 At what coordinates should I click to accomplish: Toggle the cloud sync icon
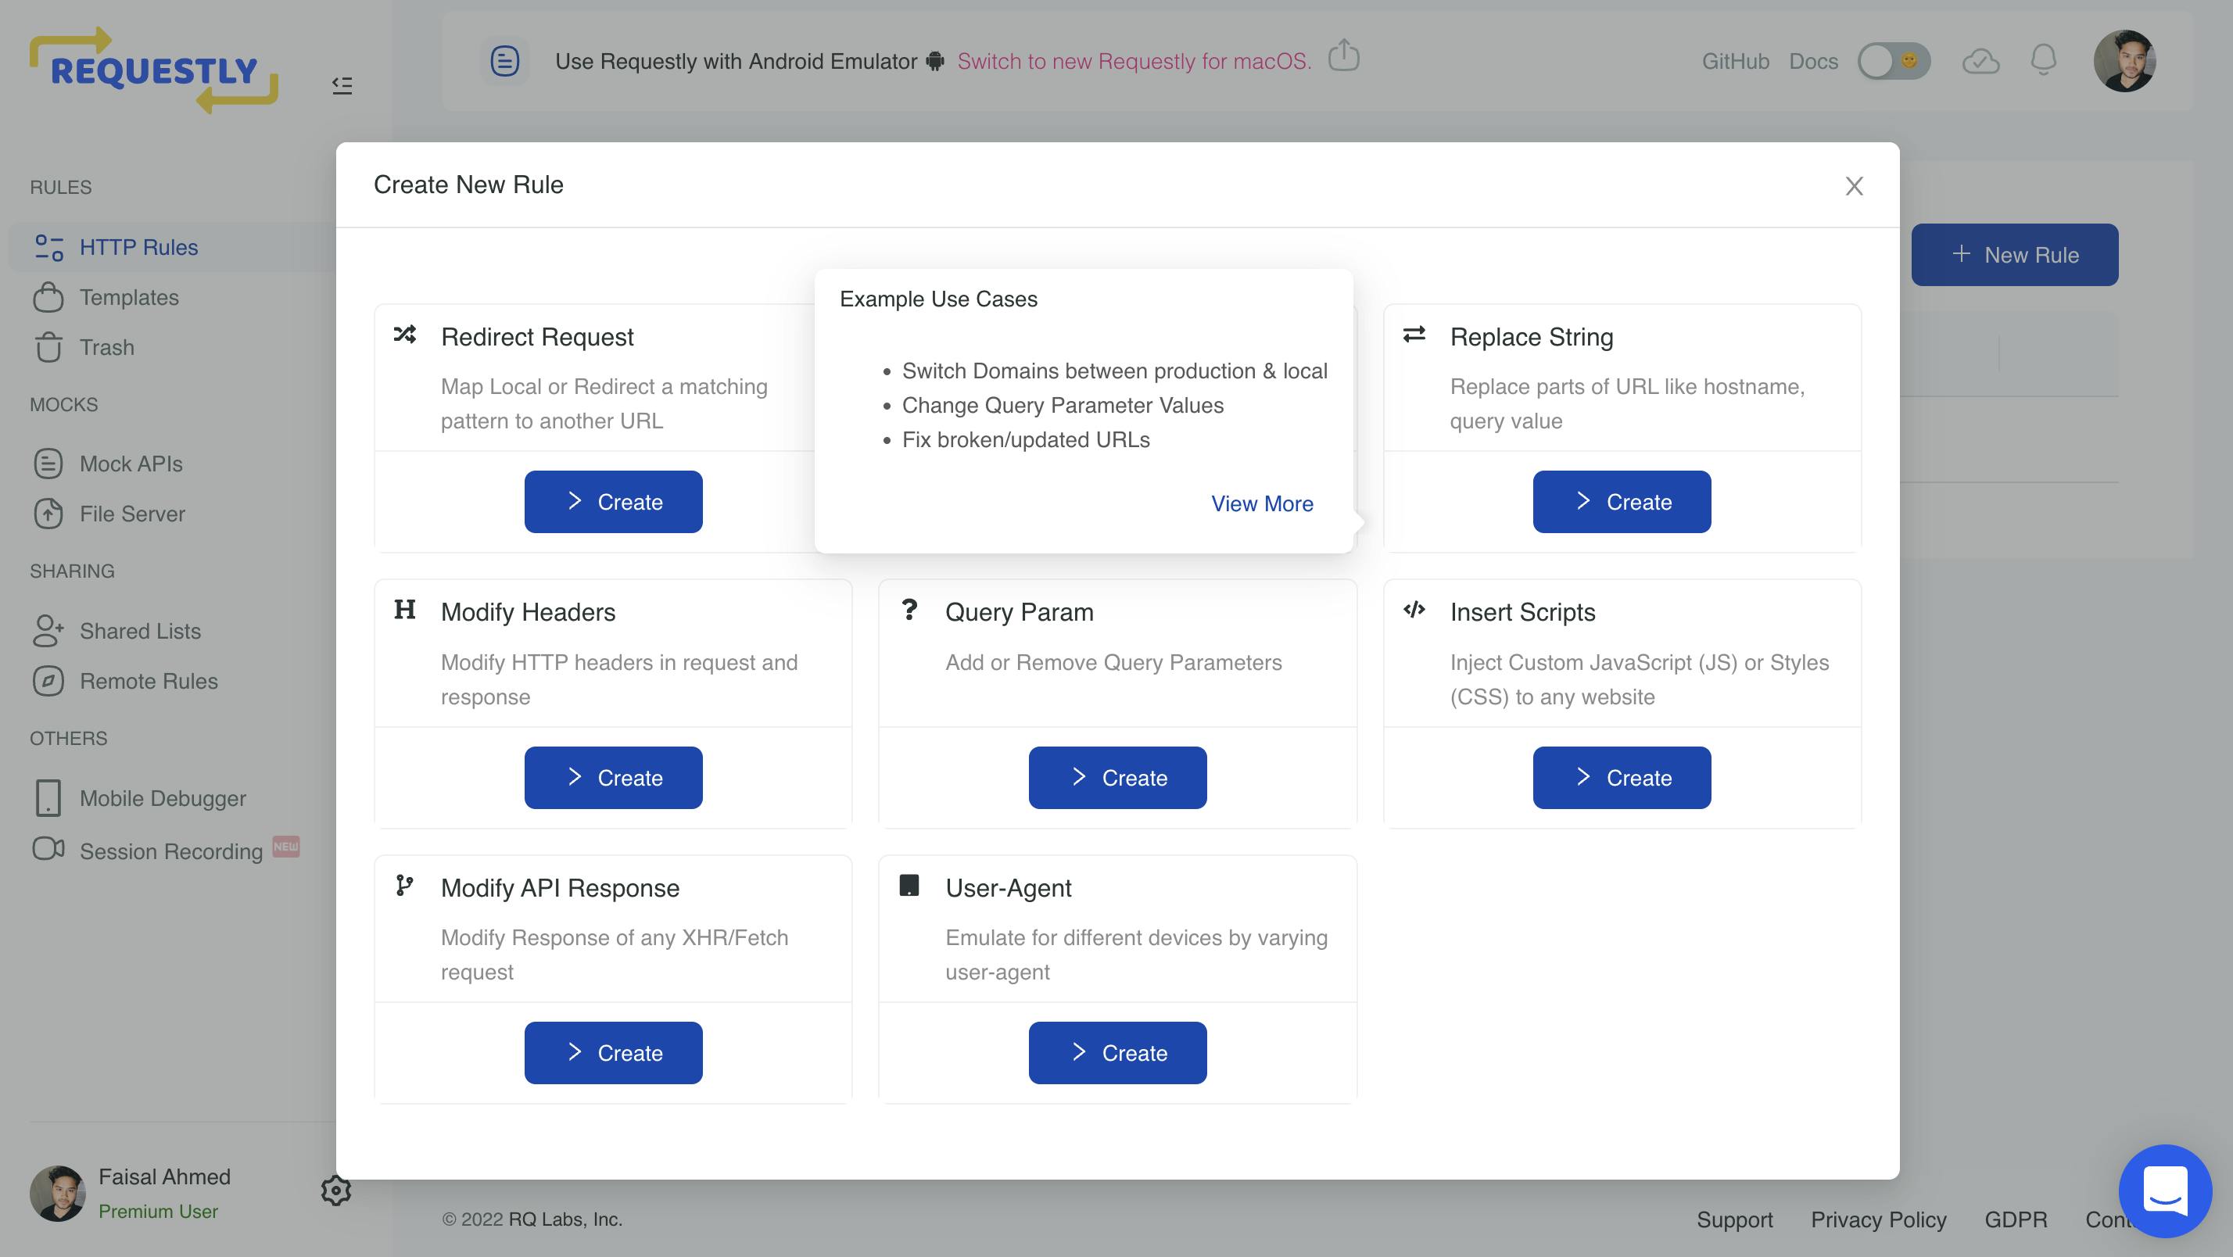(x=1980, y=59)
